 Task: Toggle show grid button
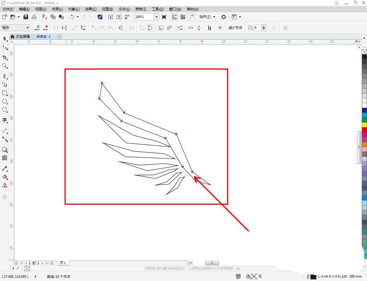[x=183, y=17]
